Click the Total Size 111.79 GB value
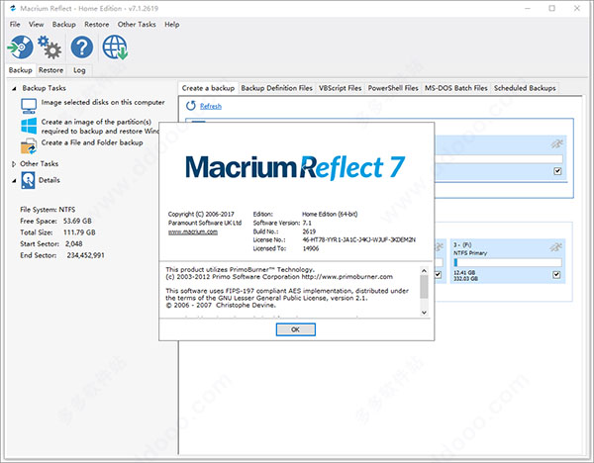This screenshot has width=594, height=463. [79, 232]
